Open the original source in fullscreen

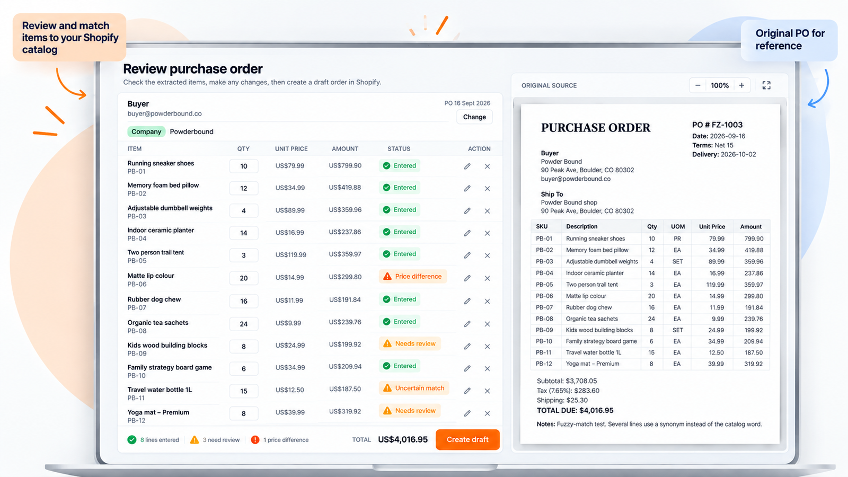(x=766, y=85)
